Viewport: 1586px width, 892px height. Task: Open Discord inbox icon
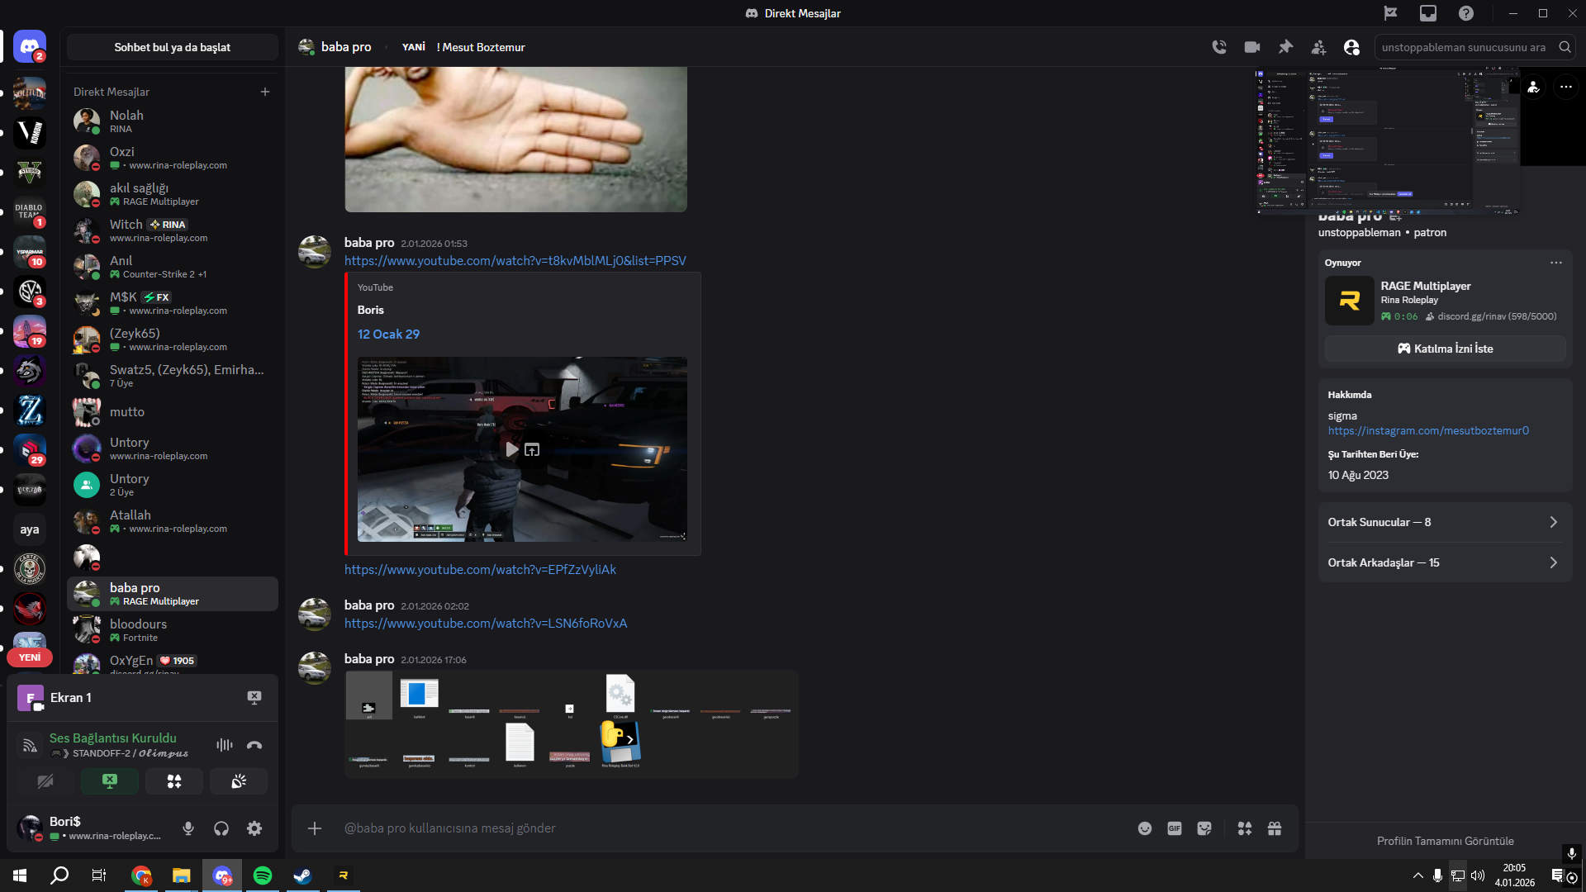coord(1428,13)
